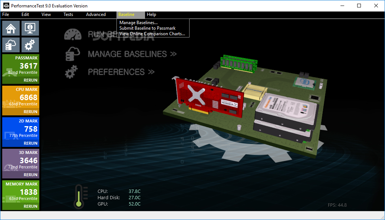Open the Edit menu
The image size is (385, 220).
click(x=25, y=14)
